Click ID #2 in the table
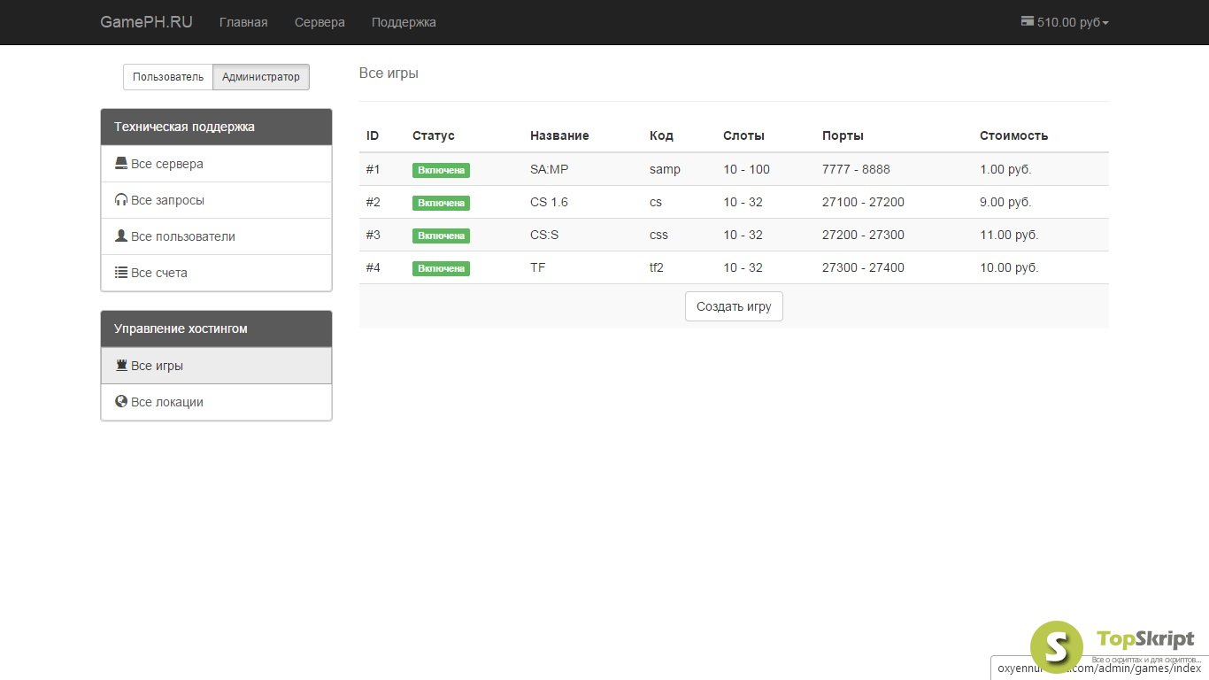This screenshot has height=680, width=1209. coord(373,202)
